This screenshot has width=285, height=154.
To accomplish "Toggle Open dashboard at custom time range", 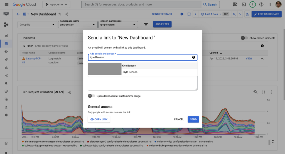I will (x=91, y=96).
